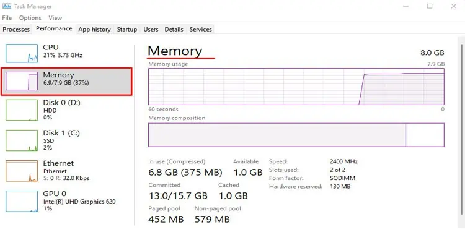
Task: Click the large Memory heading
Action: pos(175,51)
